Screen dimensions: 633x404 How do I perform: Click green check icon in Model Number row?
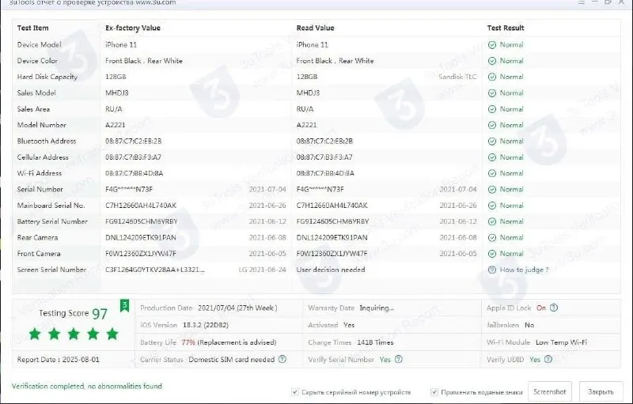(491, 125)
